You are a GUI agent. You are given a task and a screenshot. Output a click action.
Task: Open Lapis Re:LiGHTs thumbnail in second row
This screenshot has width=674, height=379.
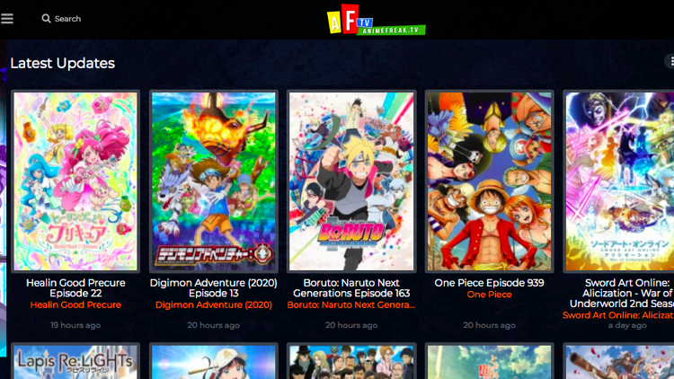pos(75,361)
